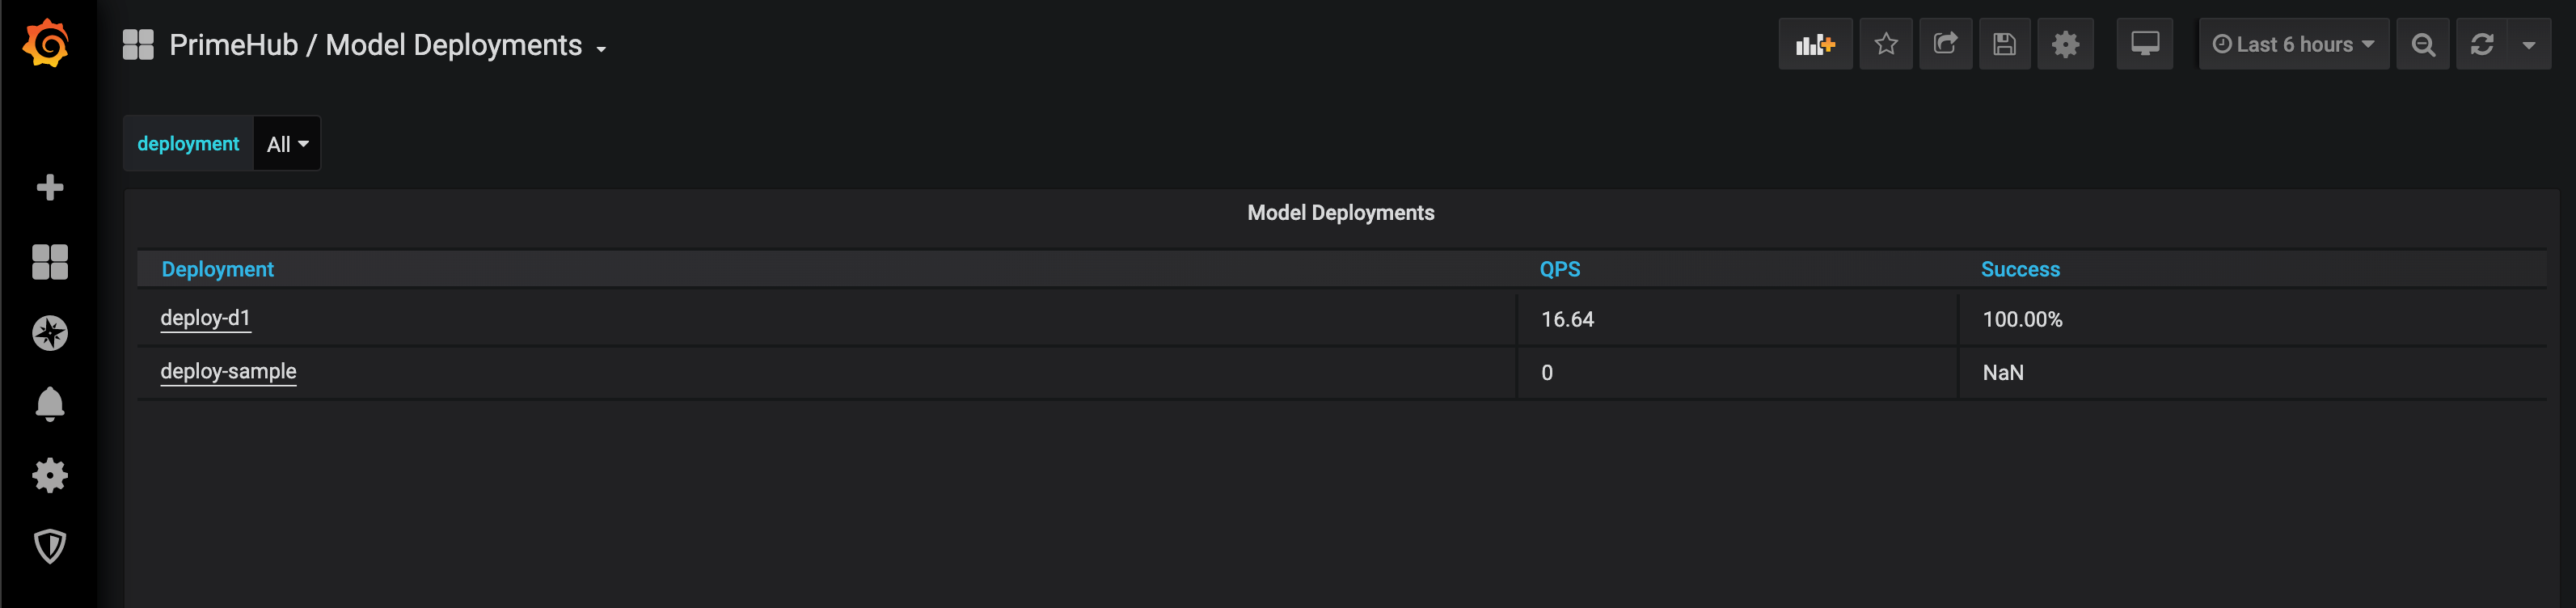This screenshot has width=2576, height=608.
Task: Open the Configuration gear in sidebar
Action: [49, 475]
